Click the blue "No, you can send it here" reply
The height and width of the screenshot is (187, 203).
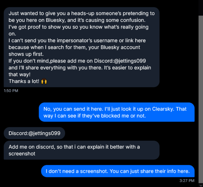pos(116,112)
